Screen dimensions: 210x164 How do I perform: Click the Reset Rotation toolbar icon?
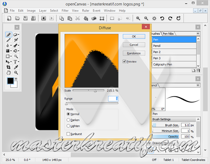[178, 18]
